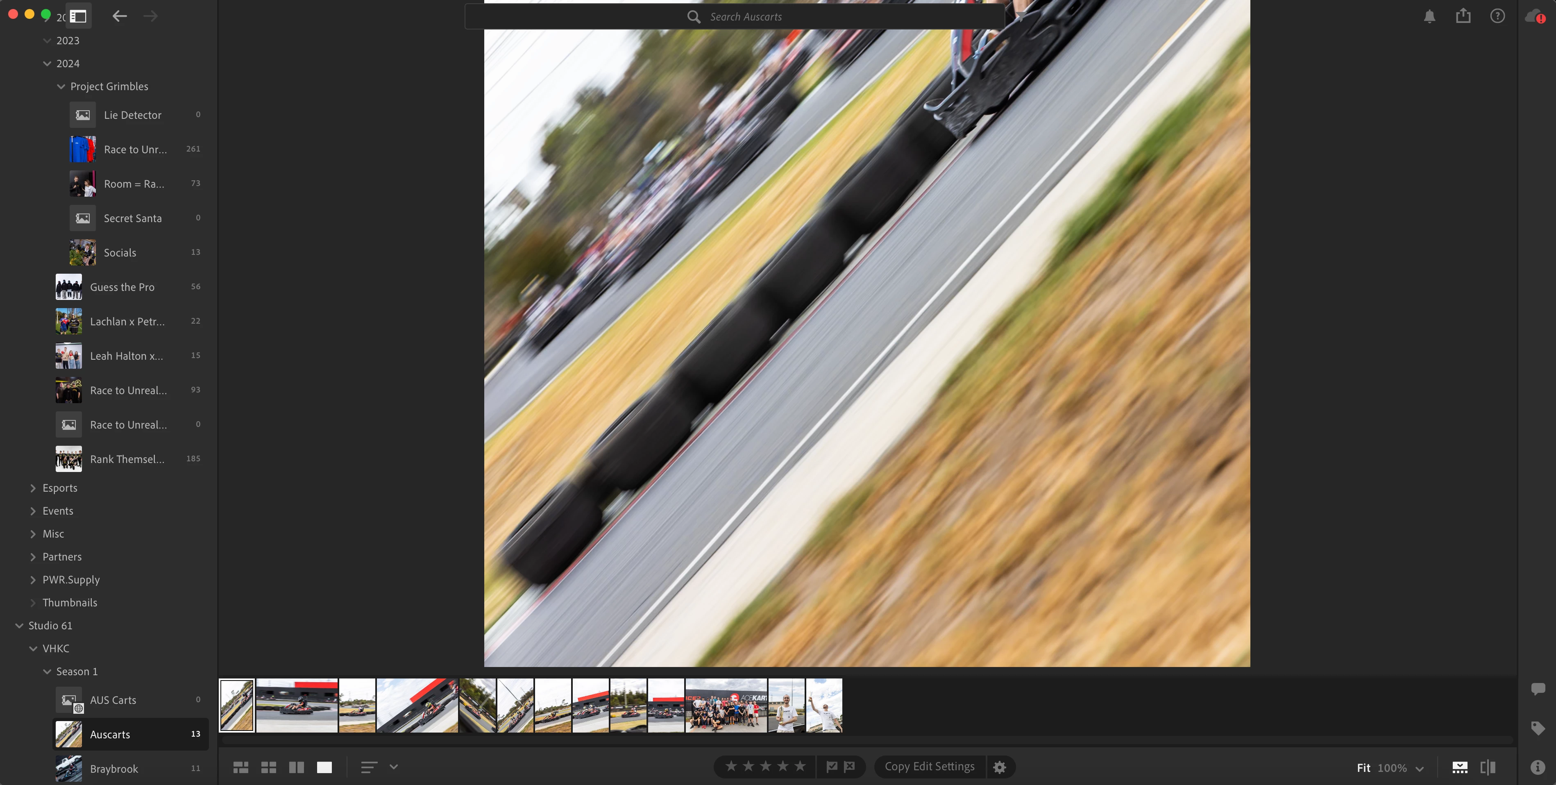The width and height of the screenshot is (1556, 785).
Task: Collapse the 2024 folder
Action: tap(47, 64)
